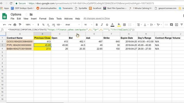Select the Previous Close header cell

pyautogui.click(x=42, y=38)
